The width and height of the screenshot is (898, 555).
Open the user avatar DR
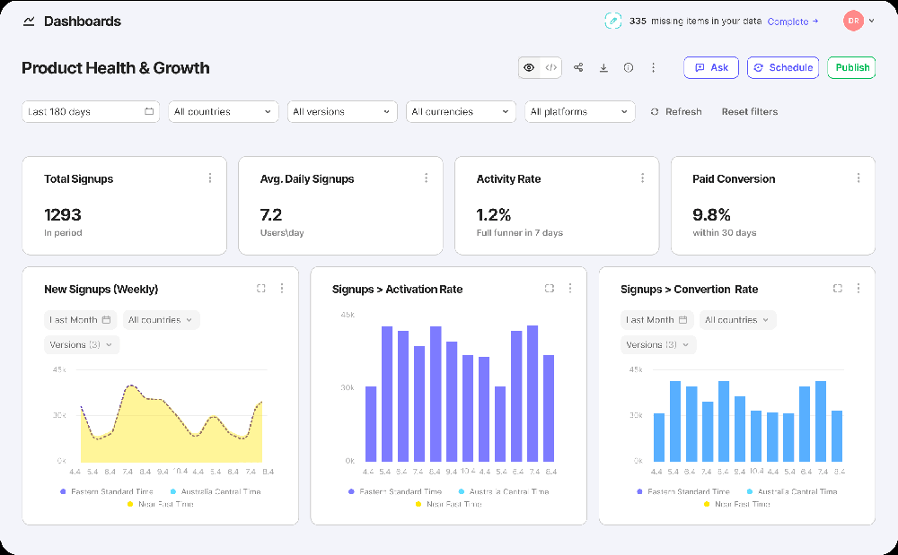[853, 21]
